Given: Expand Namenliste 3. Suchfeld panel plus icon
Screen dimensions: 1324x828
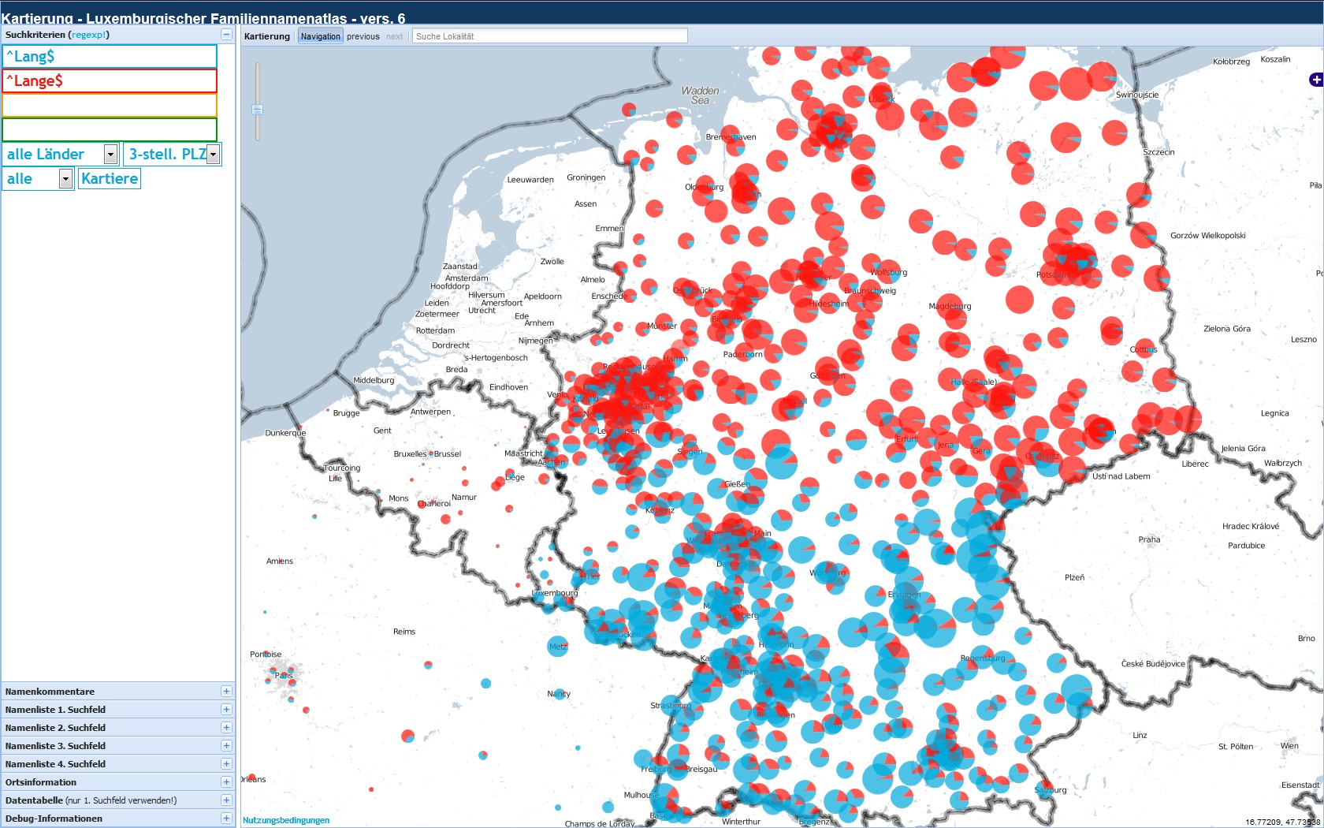Looking at the screenshot, I should (226, 746).
